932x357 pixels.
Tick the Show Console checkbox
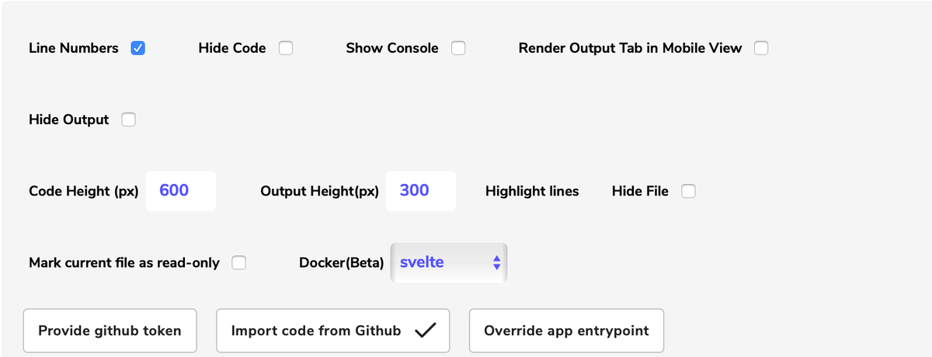point(458,48)
